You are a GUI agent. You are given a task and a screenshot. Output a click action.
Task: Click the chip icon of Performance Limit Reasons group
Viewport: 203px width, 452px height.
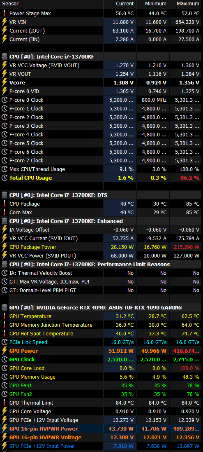click(4, 265)
